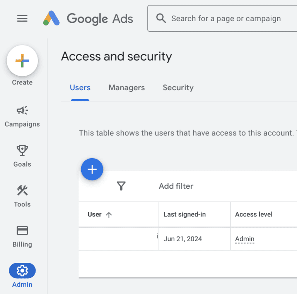Open Goals trophy in sidebar

[22, 156]
